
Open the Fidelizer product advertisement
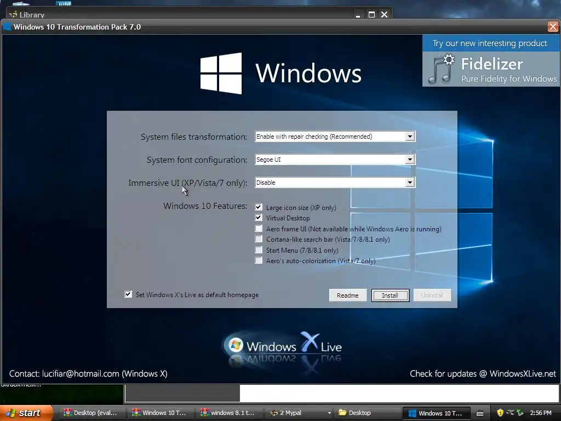pos(491,69)
